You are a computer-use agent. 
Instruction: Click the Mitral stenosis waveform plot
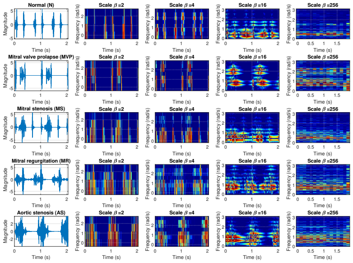point(41,128)
